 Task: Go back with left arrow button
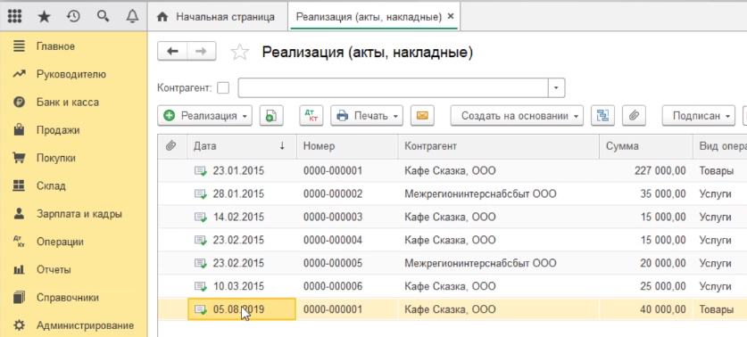tap(172, 52)
